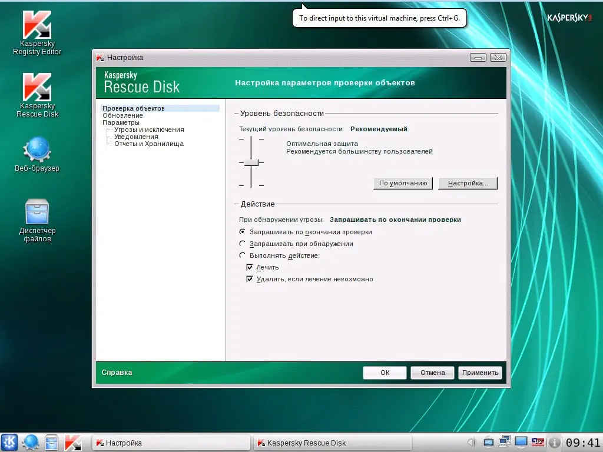Switch to Kaspersky Rescue Disk taskbar window

tap(333, 443)
